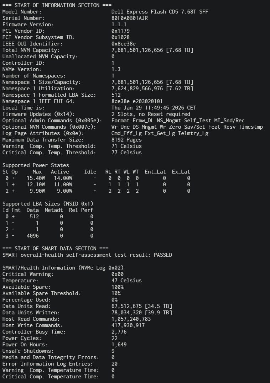
Task: Click the 47 Celsius temperature reading
Action: [126, 281]
